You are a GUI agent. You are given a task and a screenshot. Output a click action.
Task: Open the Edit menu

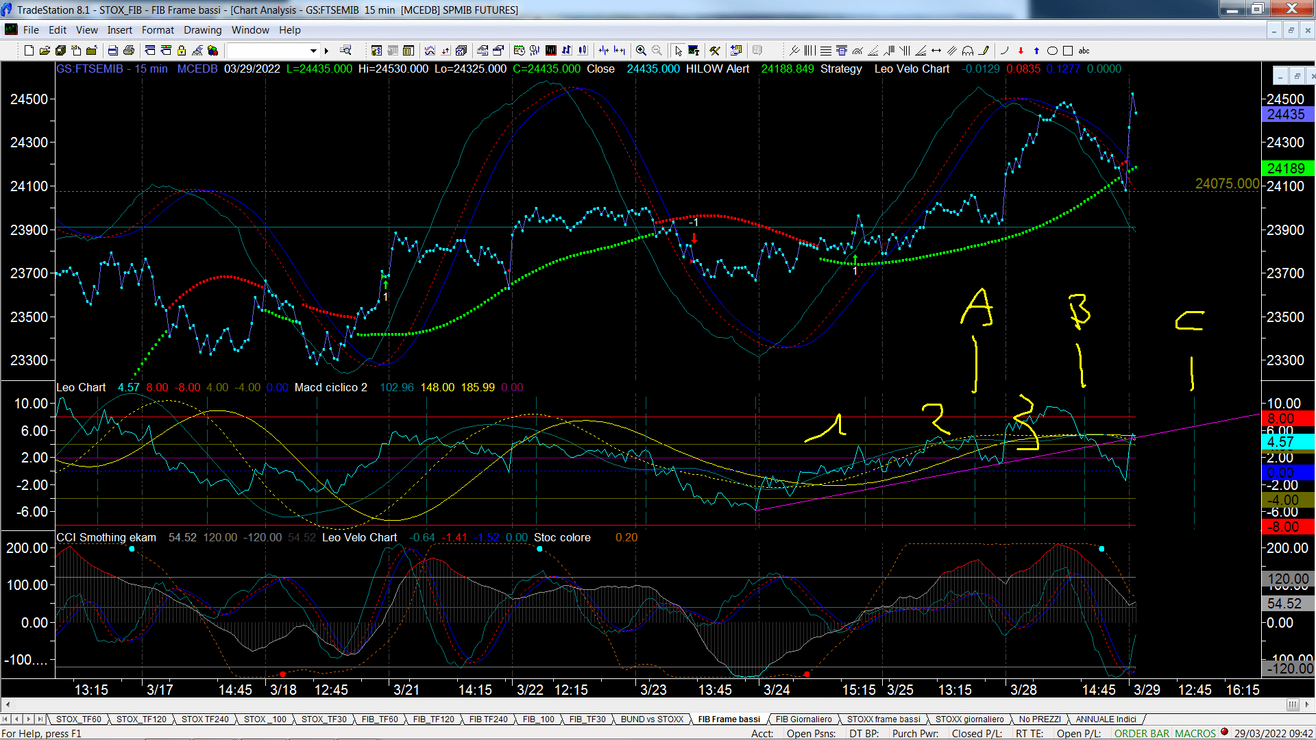(x=58, y=30)
